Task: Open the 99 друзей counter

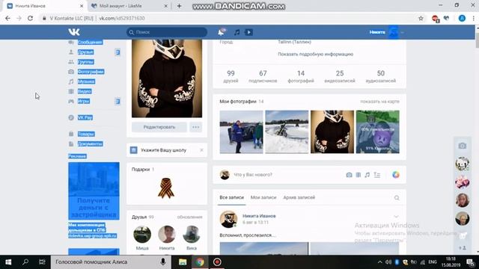Action: (231, 76)
